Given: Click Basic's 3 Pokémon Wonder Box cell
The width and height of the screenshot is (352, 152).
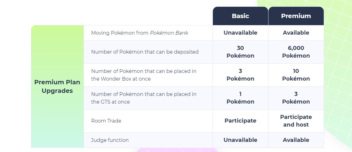Looking at the screenshot, I should (241, 75).
